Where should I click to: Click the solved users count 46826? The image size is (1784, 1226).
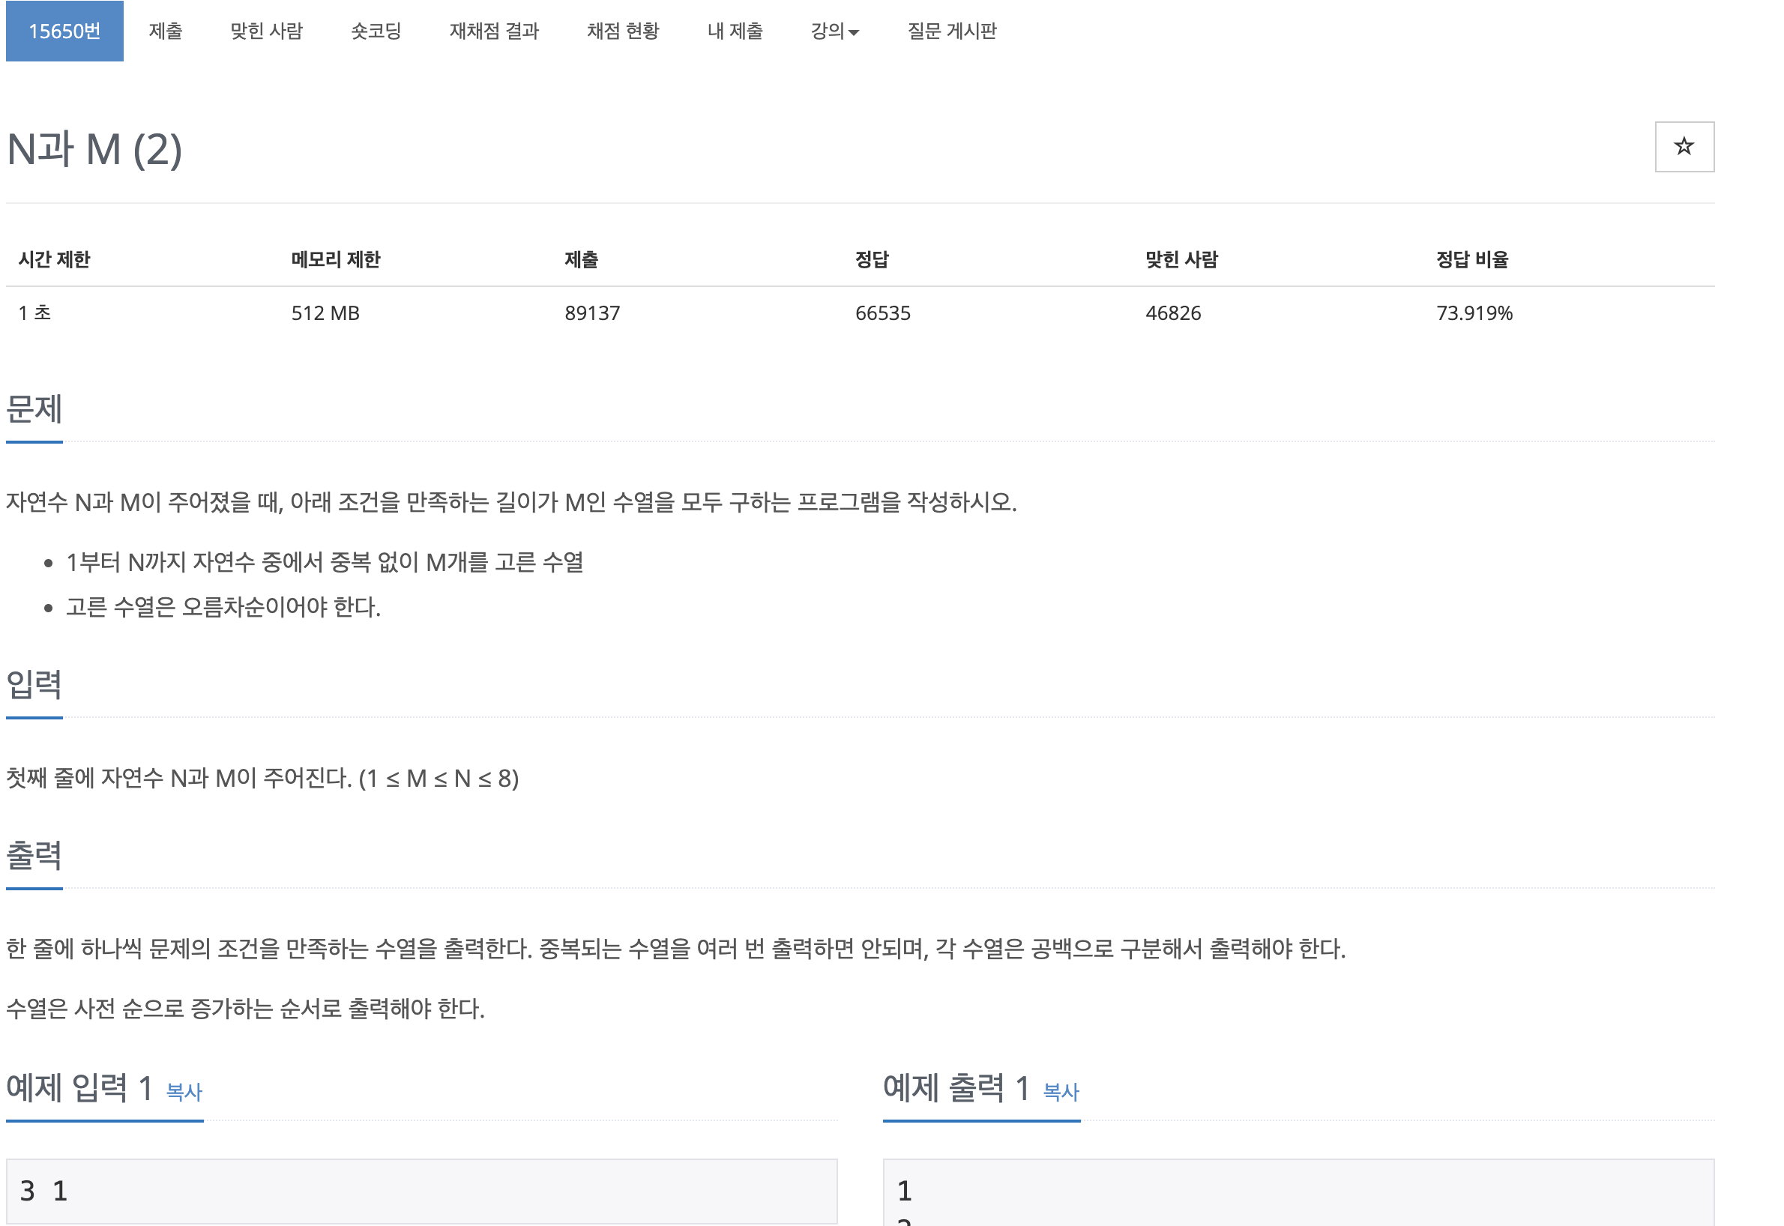coord(1173,312)
